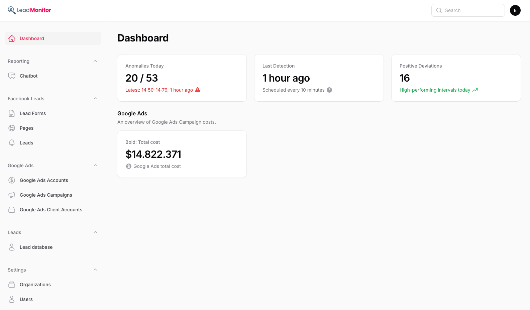Click the Users person icon
Viewport: 530px width, 310px height.
coord(12,299)
